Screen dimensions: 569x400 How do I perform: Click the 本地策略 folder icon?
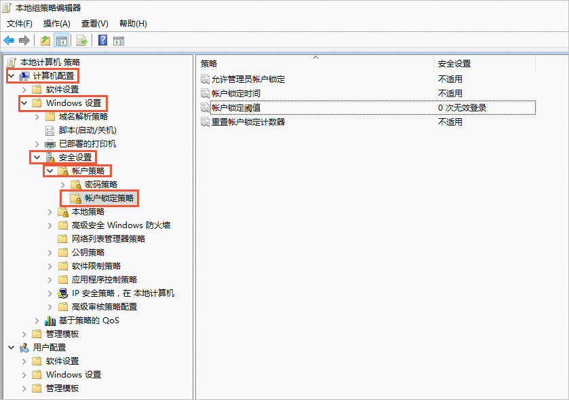pyautogui.click(x=63, y=212)
